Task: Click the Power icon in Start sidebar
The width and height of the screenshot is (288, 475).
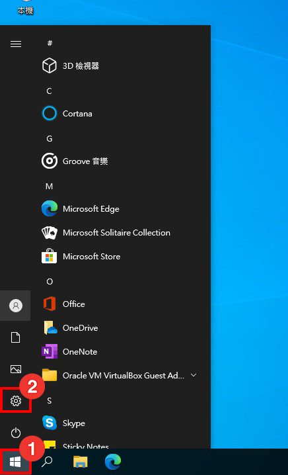Action: (x=16, y=433)
